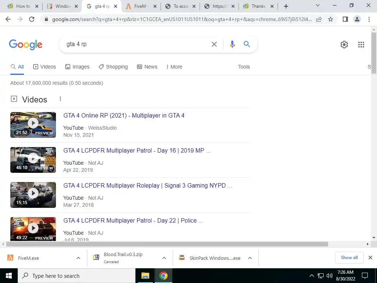
Task: Filter results by Videos
Action: [45, 67]
